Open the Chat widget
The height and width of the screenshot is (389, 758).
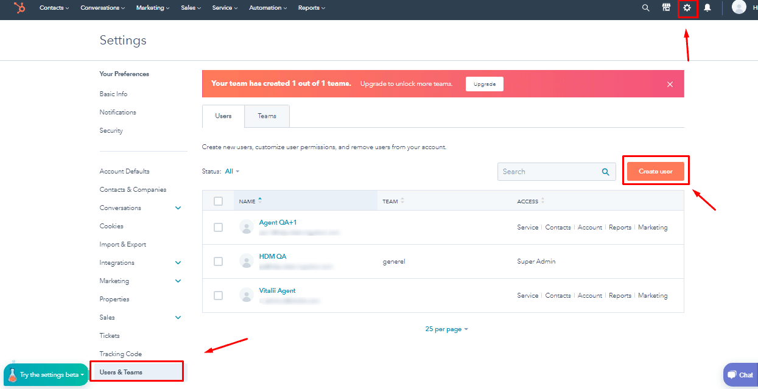(x=741, y=375)
